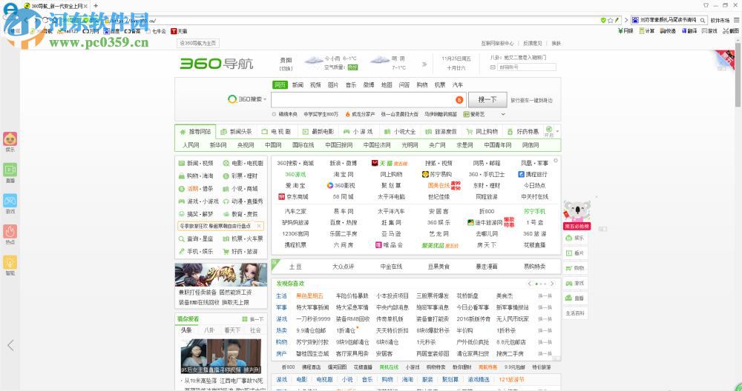
Task: Click 换一换 on the 生活 row
Action: (545, 296)
